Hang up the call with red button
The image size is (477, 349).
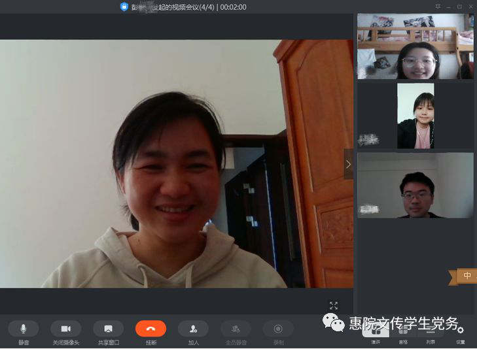point(150,329)
